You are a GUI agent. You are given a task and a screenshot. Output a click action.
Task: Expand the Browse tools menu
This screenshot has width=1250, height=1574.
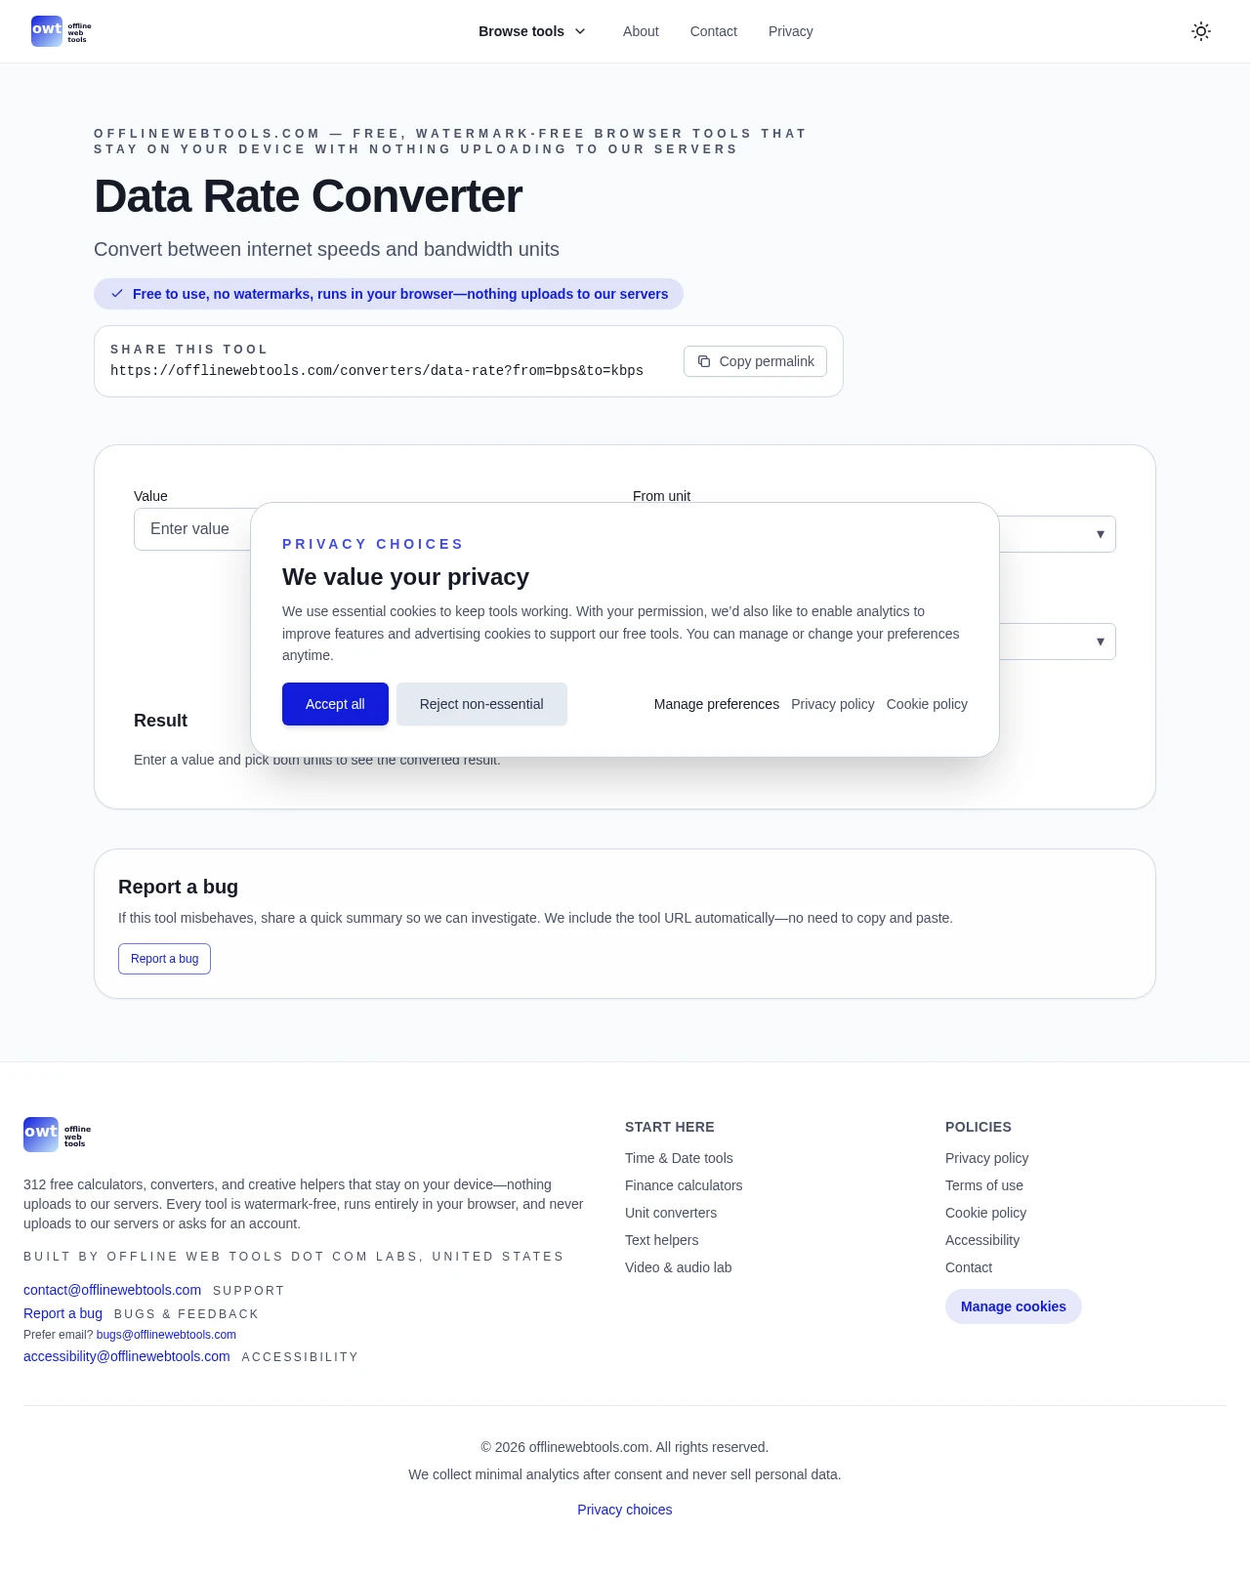click(532, 31)
